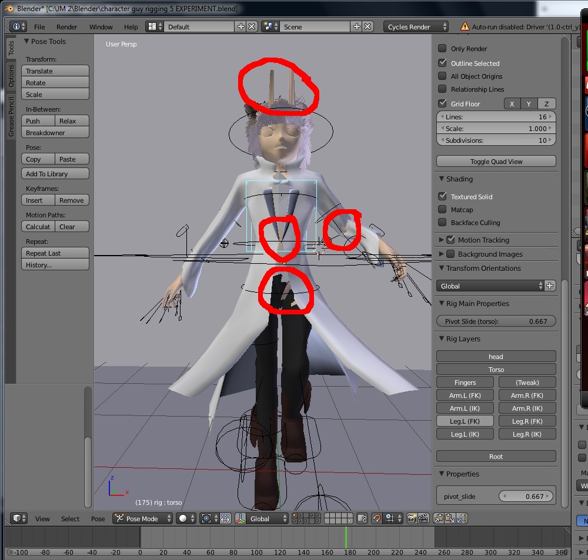The image size is (588, 560).
Task: Adjust the Pivot Slide (torso) slider
Action: point(496,321)
